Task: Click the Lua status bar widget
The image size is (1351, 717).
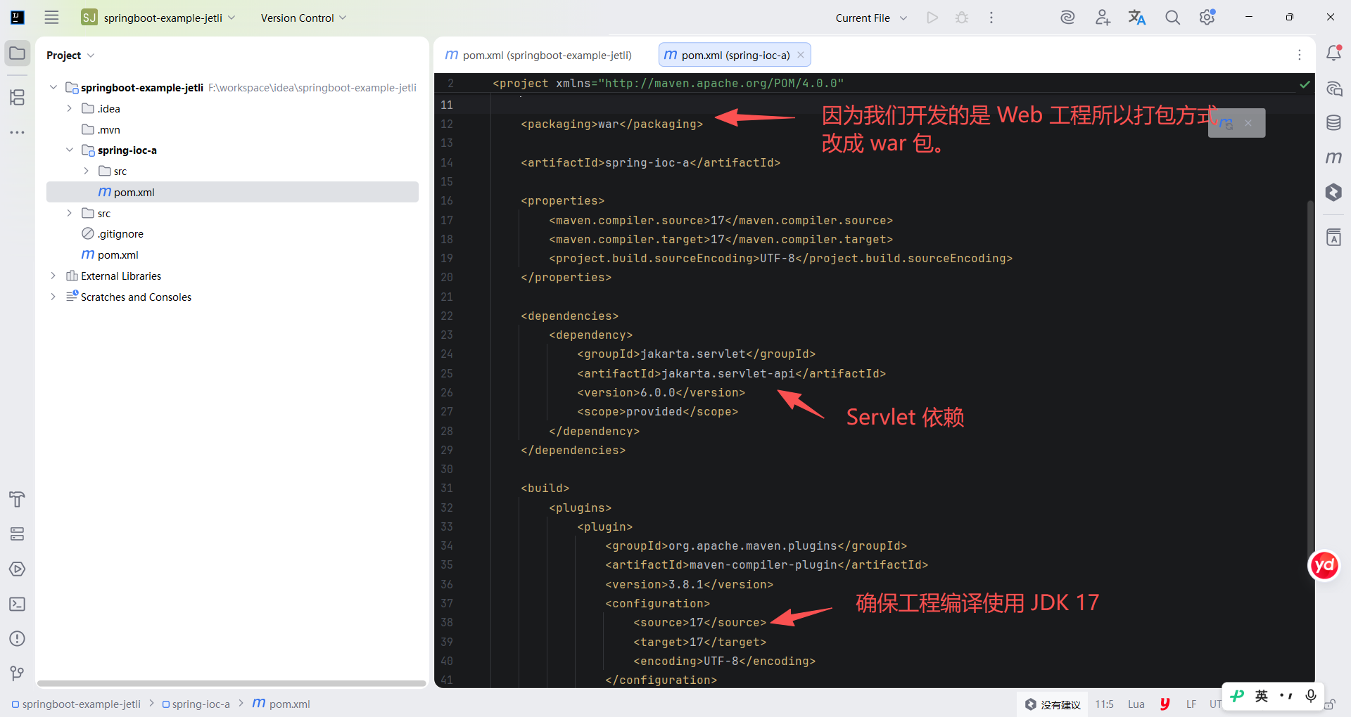Action: click(x=1136, y=704)
